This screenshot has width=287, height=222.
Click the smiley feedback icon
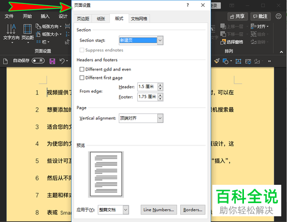278,16
